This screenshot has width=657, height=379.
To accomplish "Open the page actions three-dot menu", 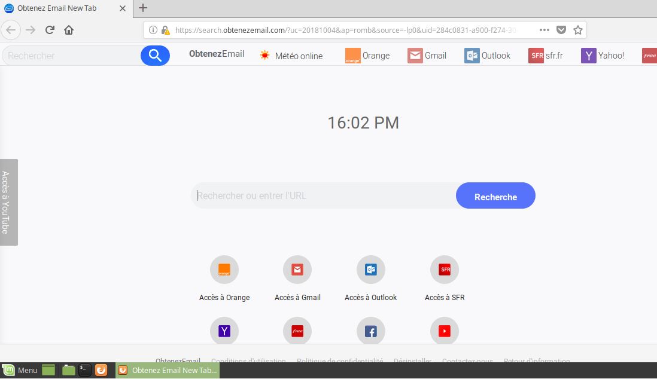I will [545, 30].
